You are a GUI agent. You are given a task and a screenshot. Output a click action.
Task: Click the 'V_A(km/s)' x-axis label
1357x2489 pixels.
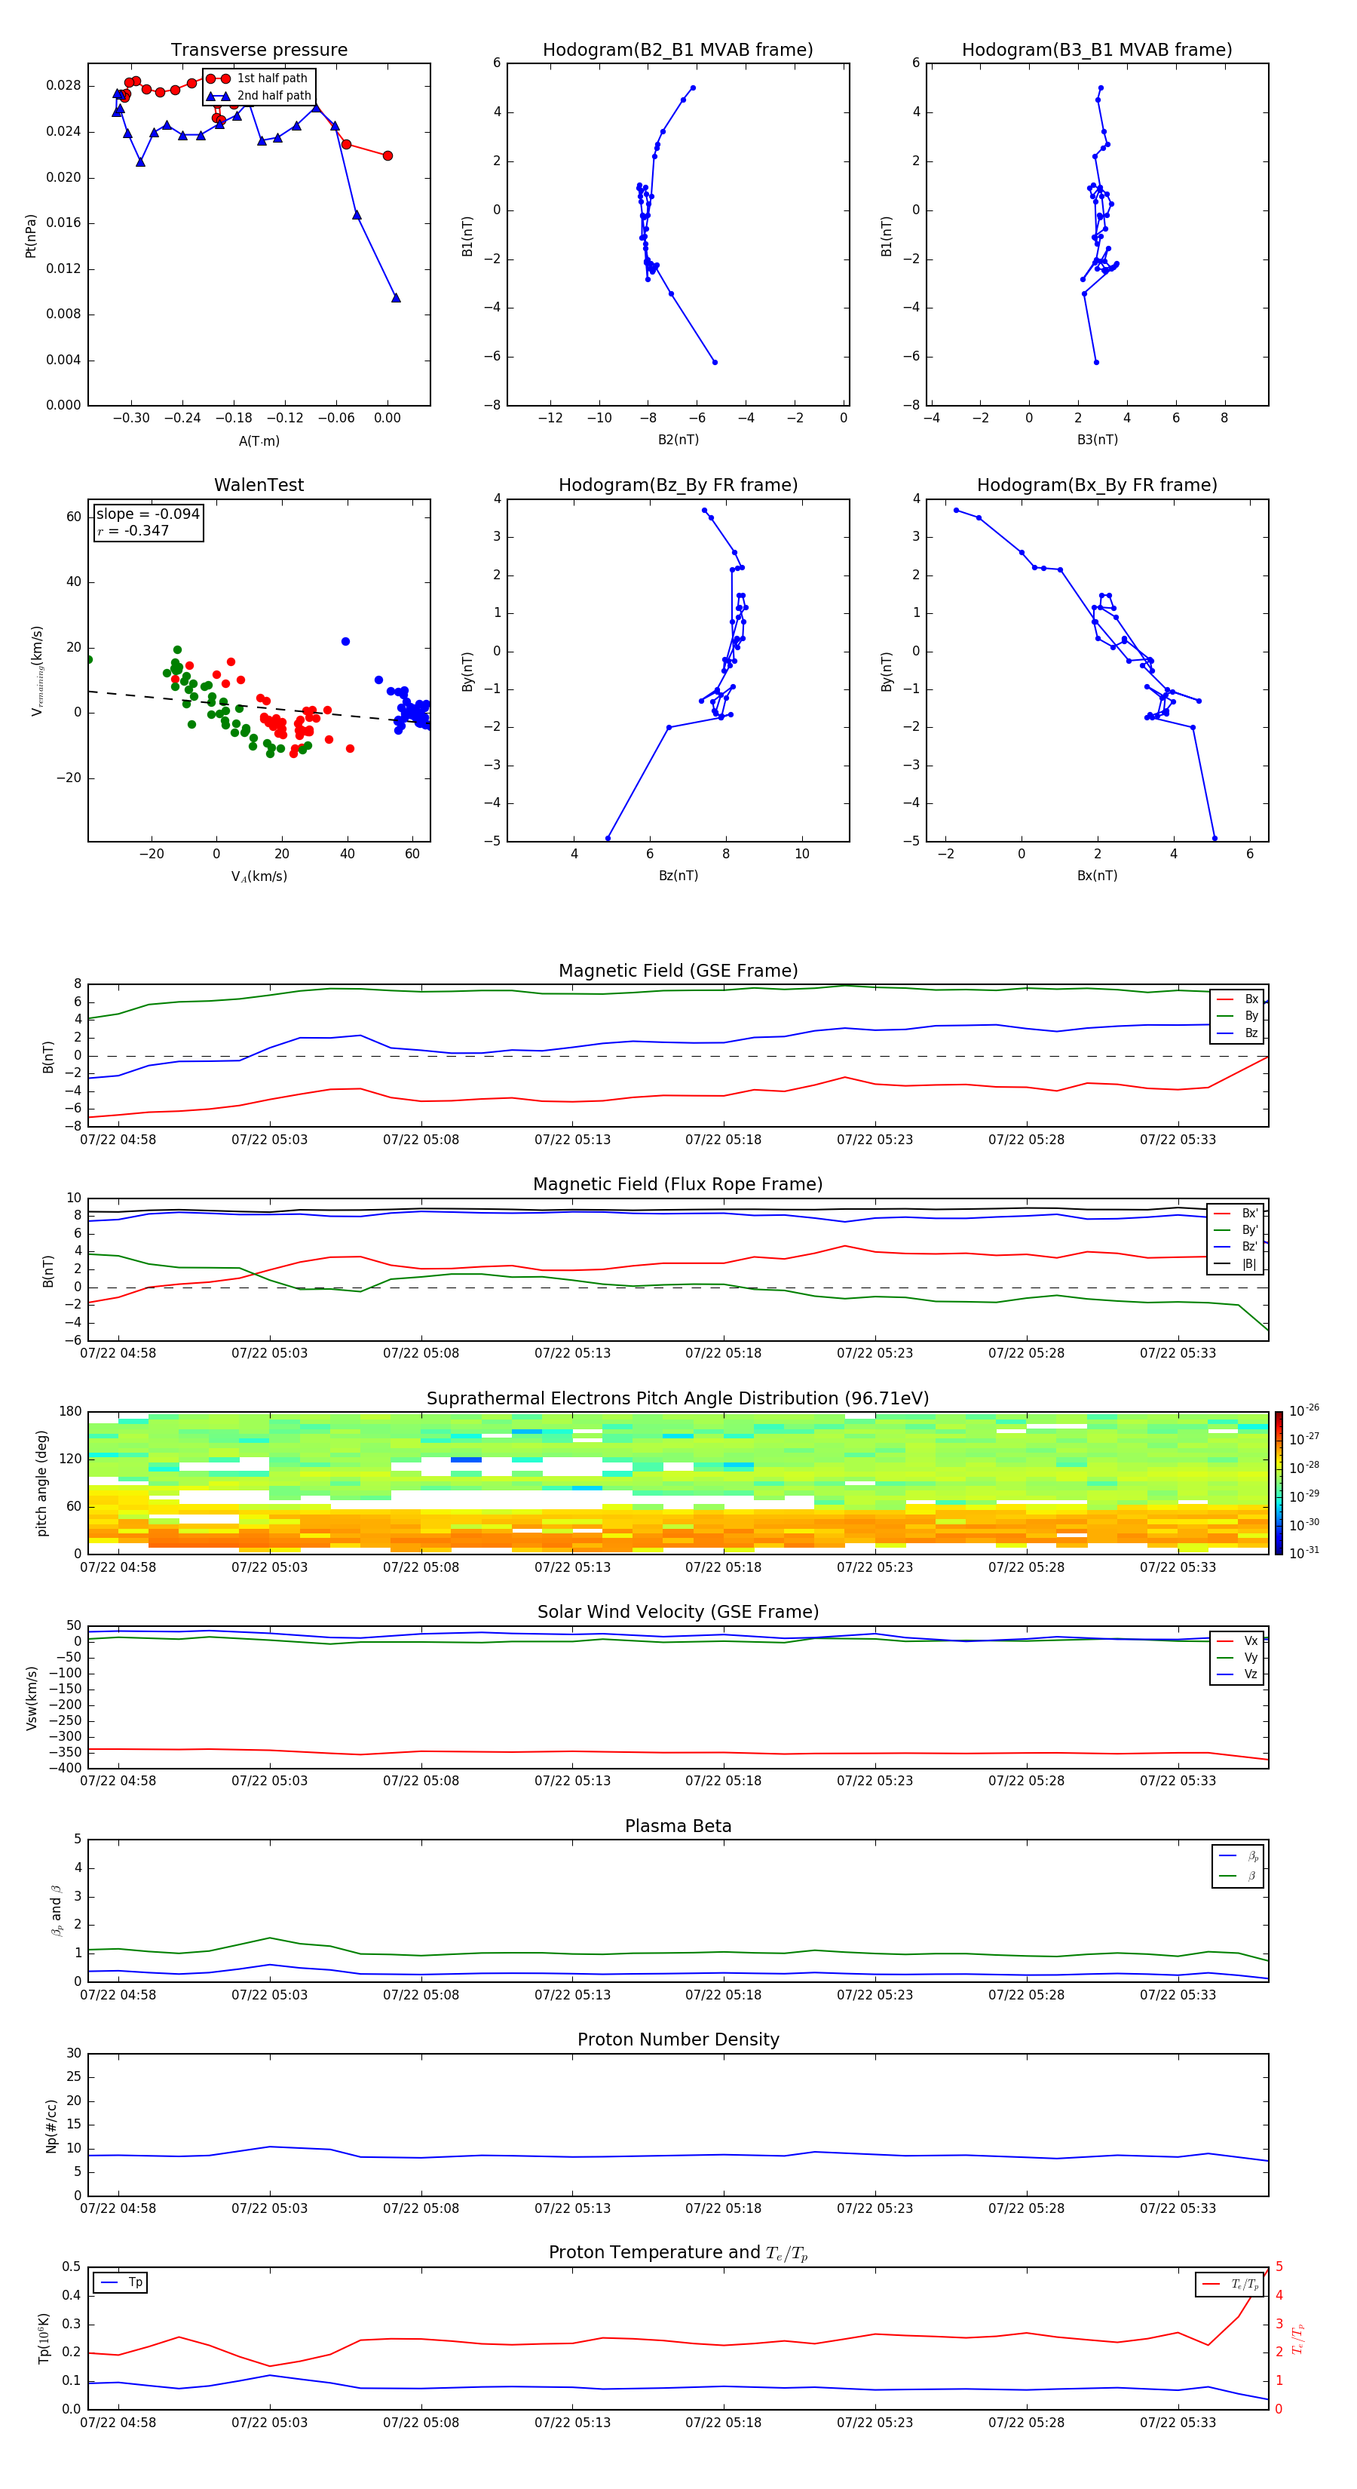(259, 876)
